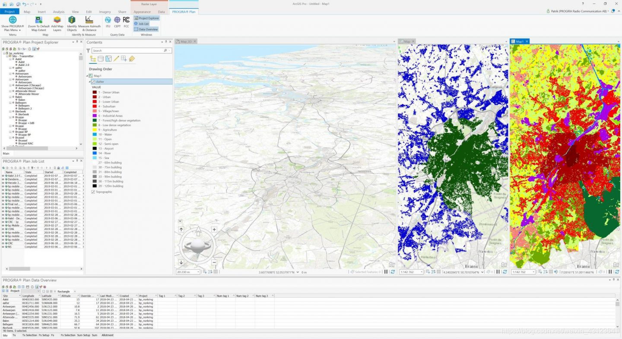The image size is (622, 339).
Task: Collapse the Map1 node in Contents
Action: (87, 76)
